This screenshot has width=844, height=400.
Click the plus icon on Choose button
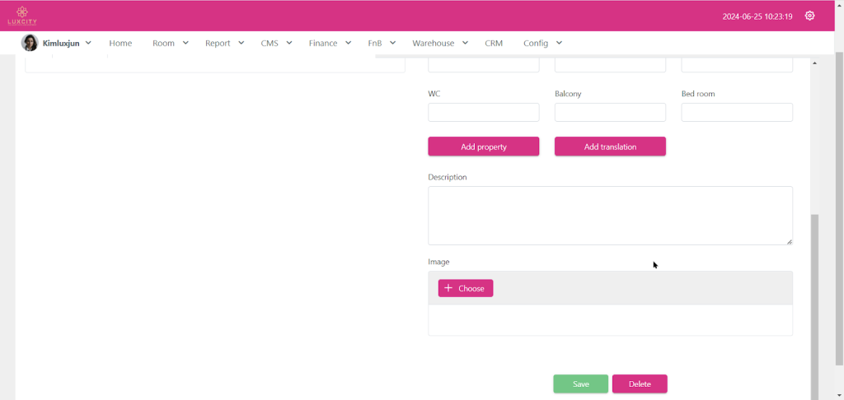[448, 288]
